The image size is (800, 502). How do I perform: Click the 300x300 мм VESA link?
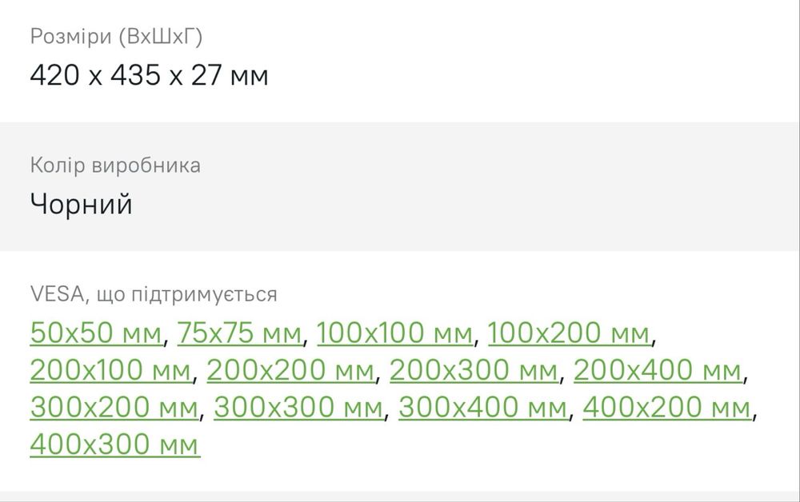[299, 408]
